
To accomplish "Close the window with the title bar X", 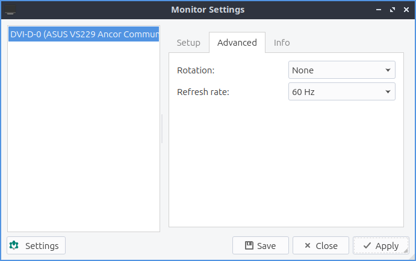I will click(x=405, y=10).
